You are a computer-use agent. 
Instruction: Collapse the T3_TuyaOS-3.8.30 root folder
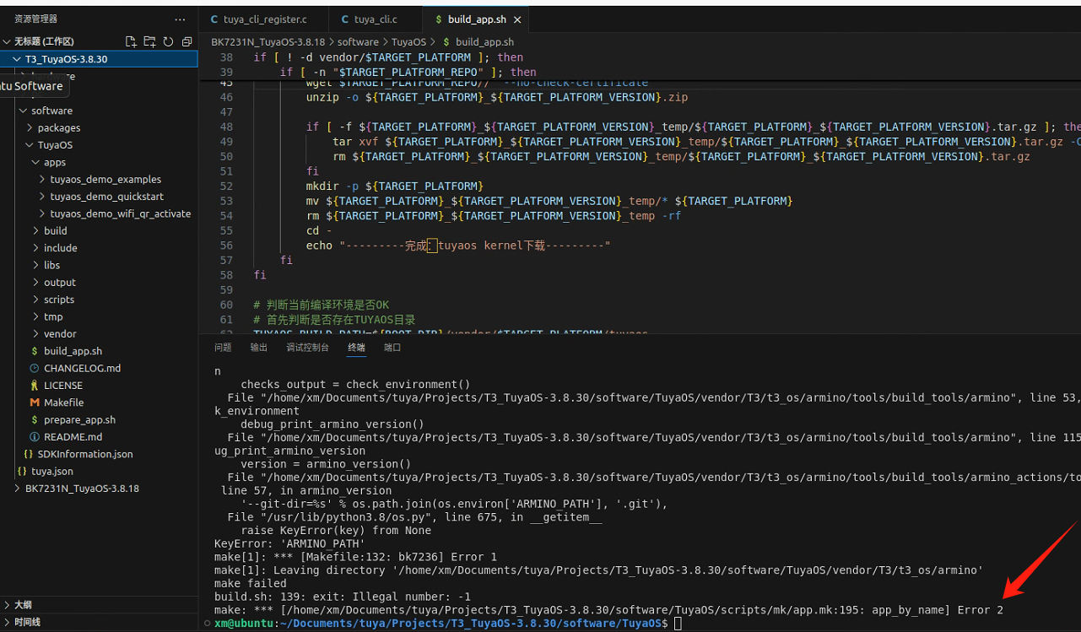99,59
